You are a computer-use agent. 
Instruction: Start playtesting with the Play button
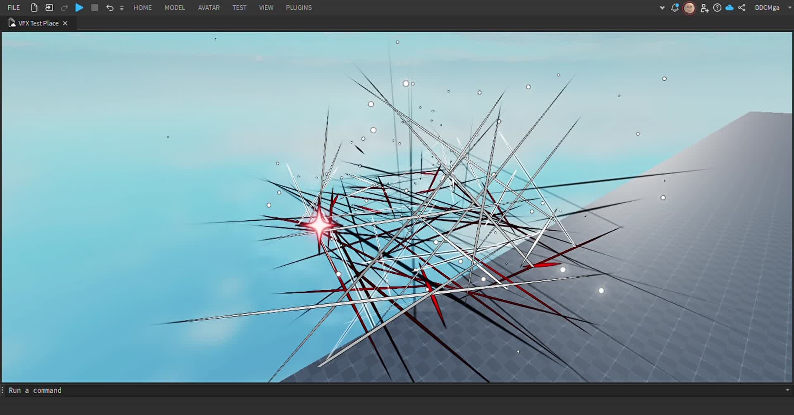coord(79,7)
